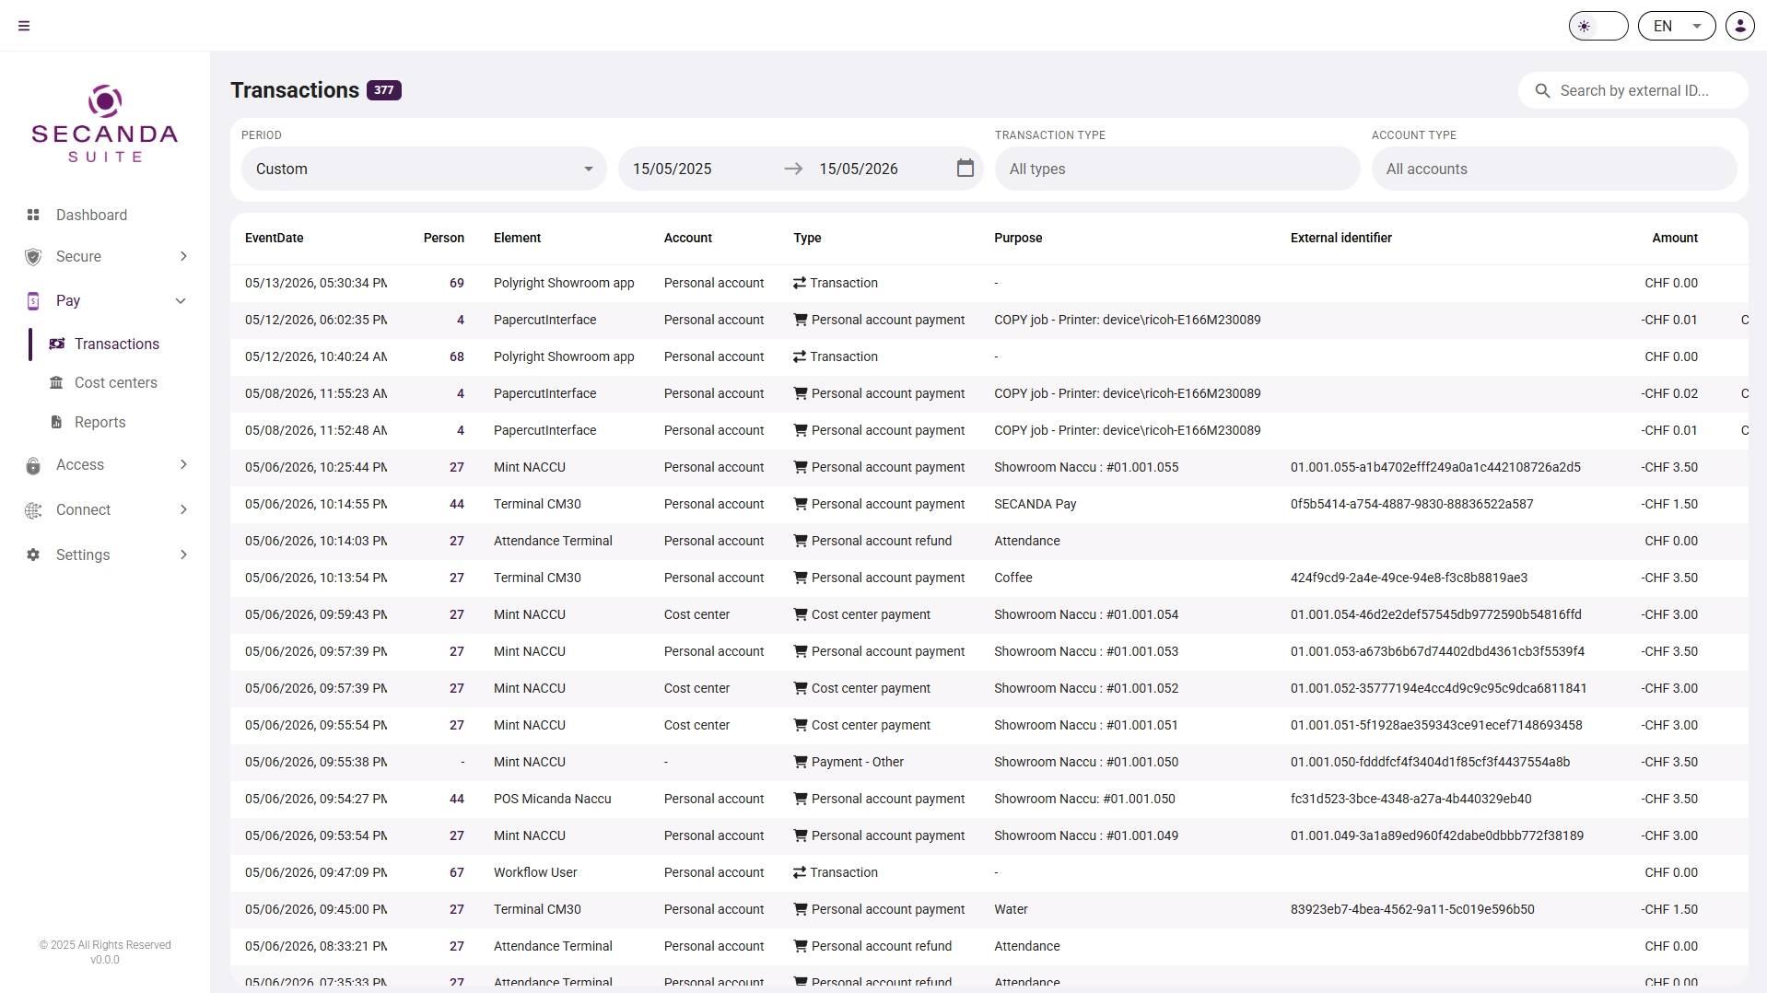Screen dimensions: 1767x993
Task: Toggle the light/dark theme switch
Action: 1598,26
